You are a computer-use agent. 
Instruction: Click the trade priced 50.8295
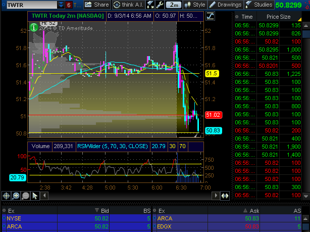tap(268, 50)
